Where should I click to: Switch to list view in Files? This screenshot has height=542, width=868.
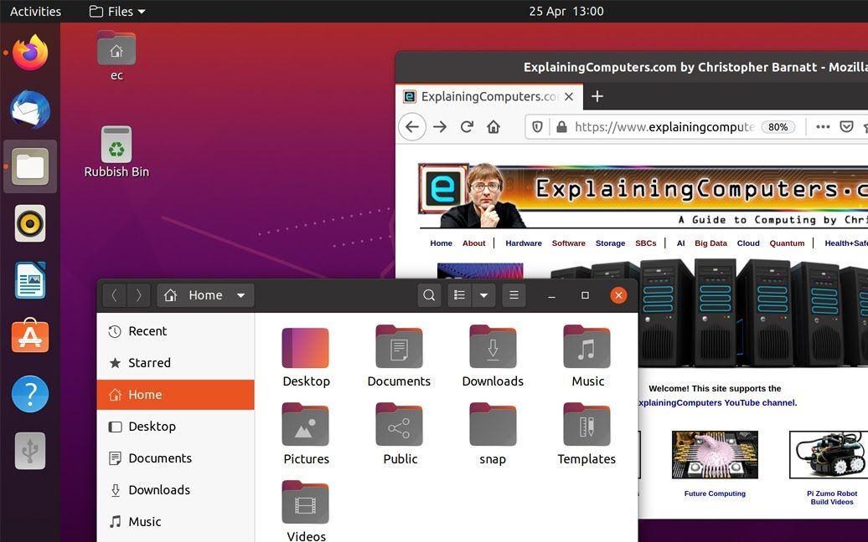pyautogui.click(x=458, y=294)
